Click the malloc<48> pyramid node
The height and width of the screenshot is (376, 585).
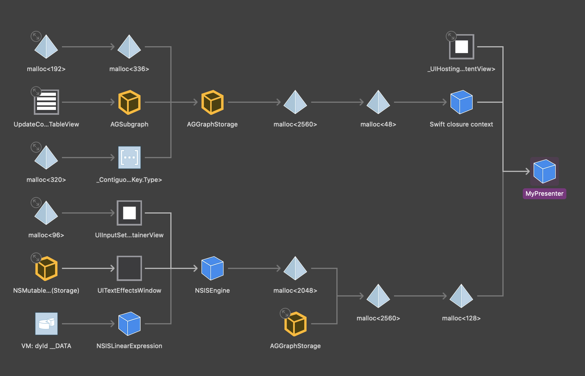378,102
